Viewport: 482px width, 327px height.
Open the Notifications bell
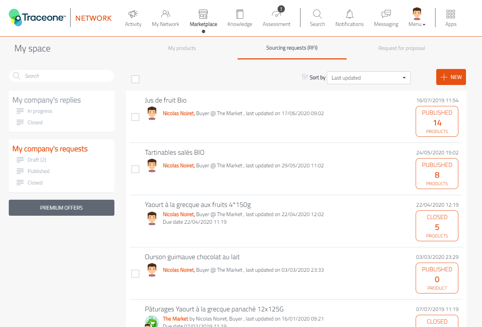point(349,18)
